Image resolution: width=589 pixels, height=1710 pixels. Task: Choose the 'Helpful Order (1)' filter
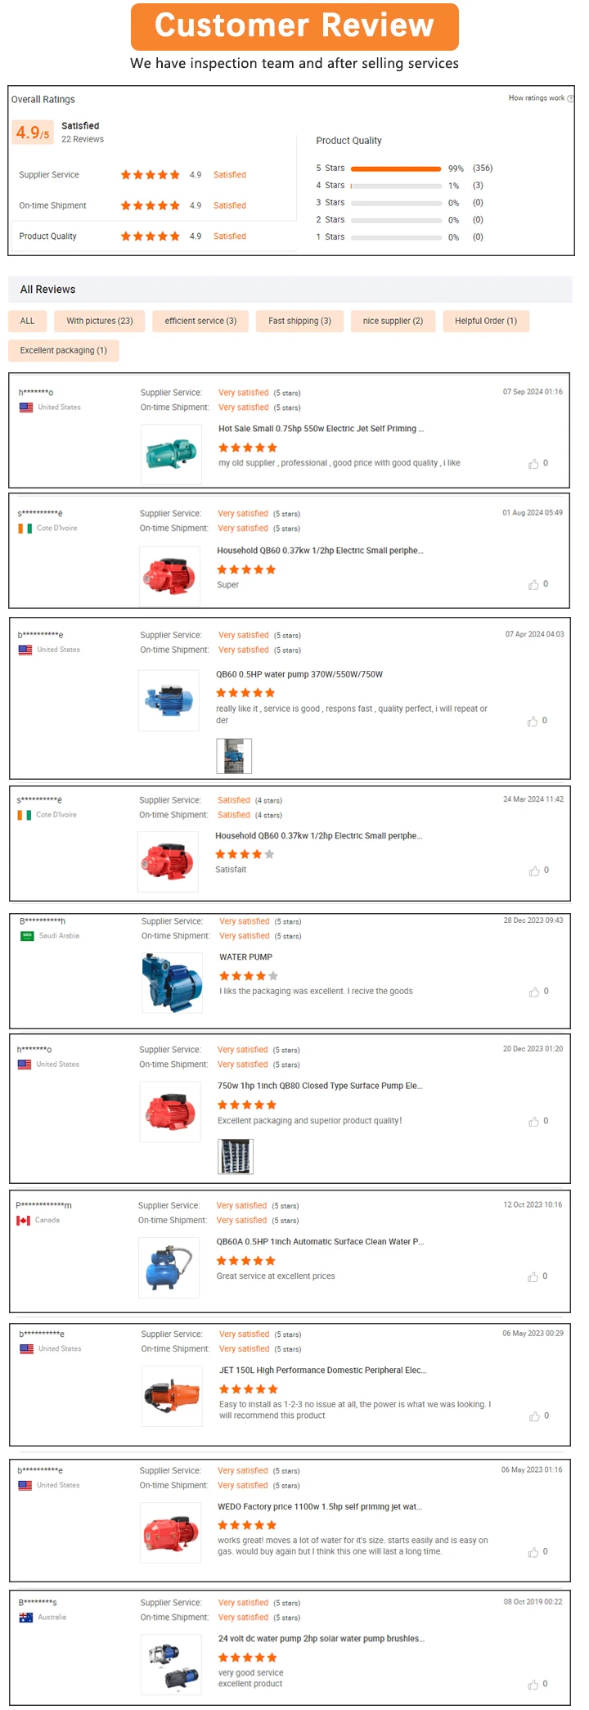coord(486,321)
